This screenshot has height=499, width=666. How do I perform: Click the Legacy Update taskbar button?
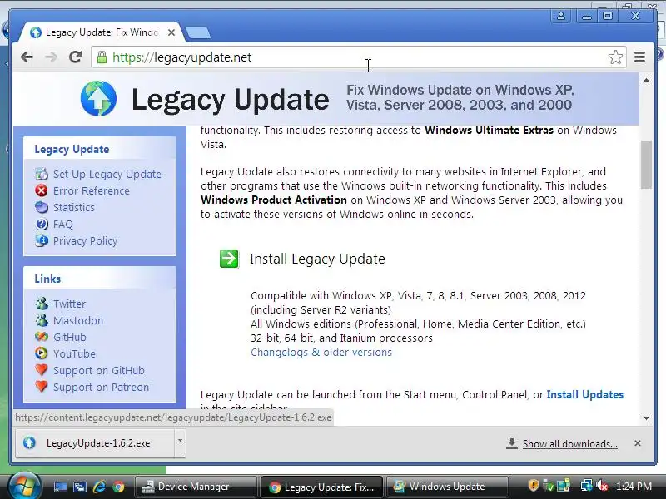[x=321, y=487]
